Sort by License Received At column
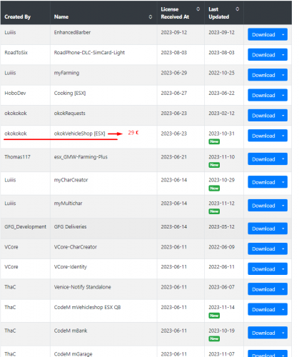The width and height of the screenshot is (299, 357). [198, 9]
